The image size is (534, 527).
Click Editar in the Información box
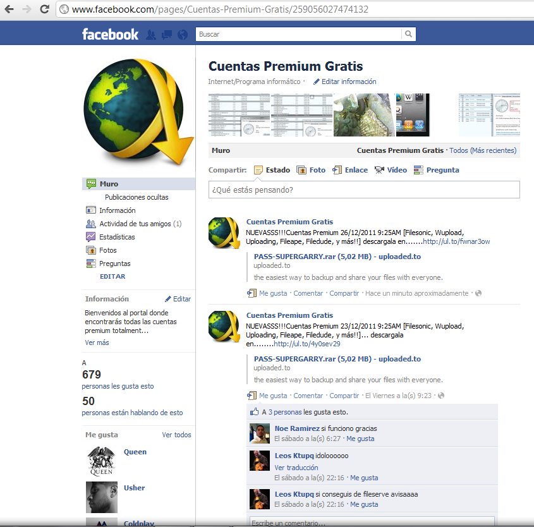182,299
